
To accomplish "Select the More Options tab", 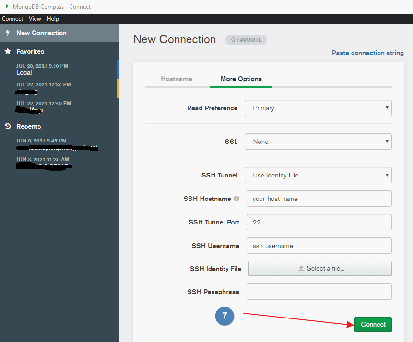I will [x=241, y=79].
